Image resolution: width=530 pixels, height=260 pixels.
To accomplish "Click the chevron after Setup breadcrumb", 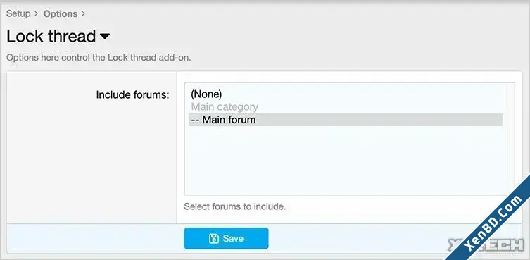I will coord(37,14).
